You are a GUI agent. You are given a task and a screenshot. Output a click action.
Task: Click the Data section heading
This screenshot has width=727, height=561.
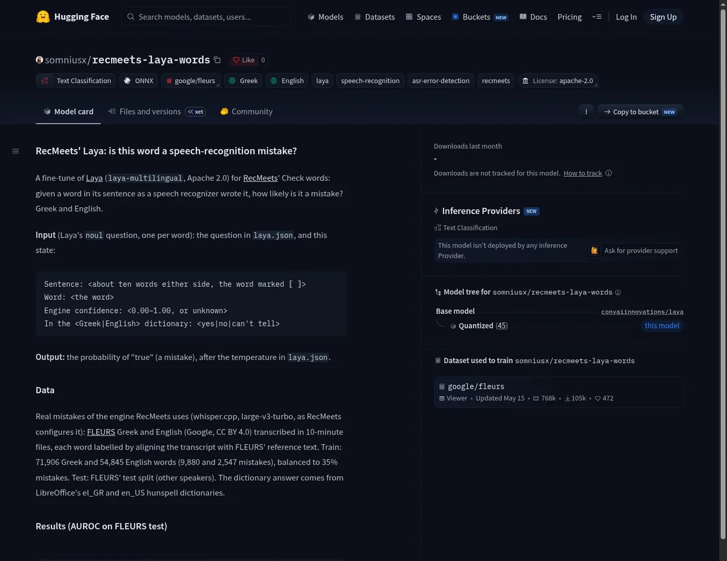(45, 390)
